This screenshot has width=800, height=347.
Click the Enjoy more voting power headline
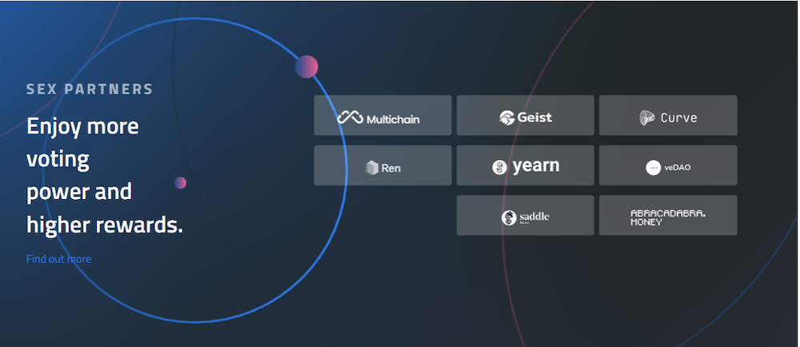(105, 175)
